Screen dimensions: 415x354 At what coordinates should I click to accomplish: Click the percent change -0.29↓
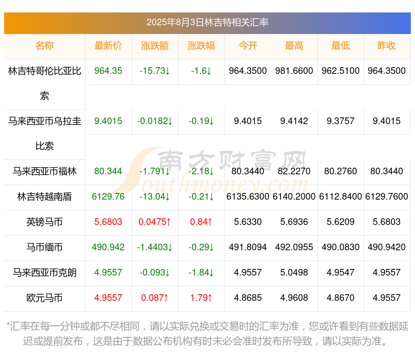201,247
